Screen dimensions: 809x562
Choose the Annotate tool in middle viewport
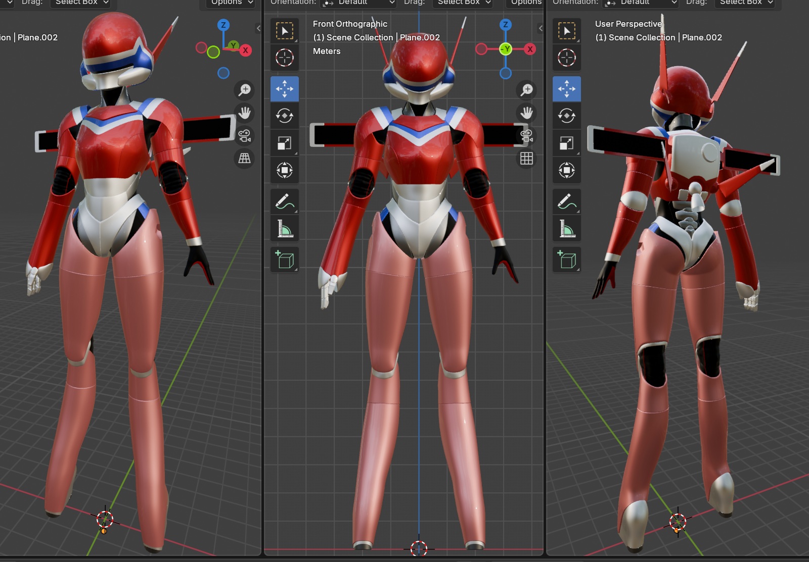tap(285, 201)
